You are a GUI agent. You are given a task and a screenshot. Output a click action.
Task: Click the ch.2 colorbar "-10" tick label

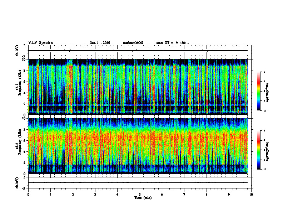click(x=264, y=170)
